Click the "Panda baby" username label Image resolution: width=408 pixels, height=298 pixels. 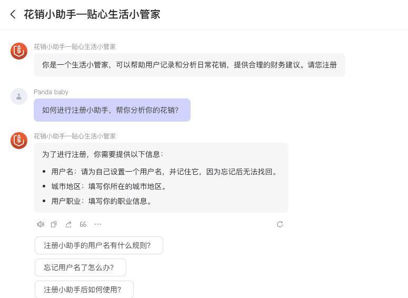tap(51, 92)
